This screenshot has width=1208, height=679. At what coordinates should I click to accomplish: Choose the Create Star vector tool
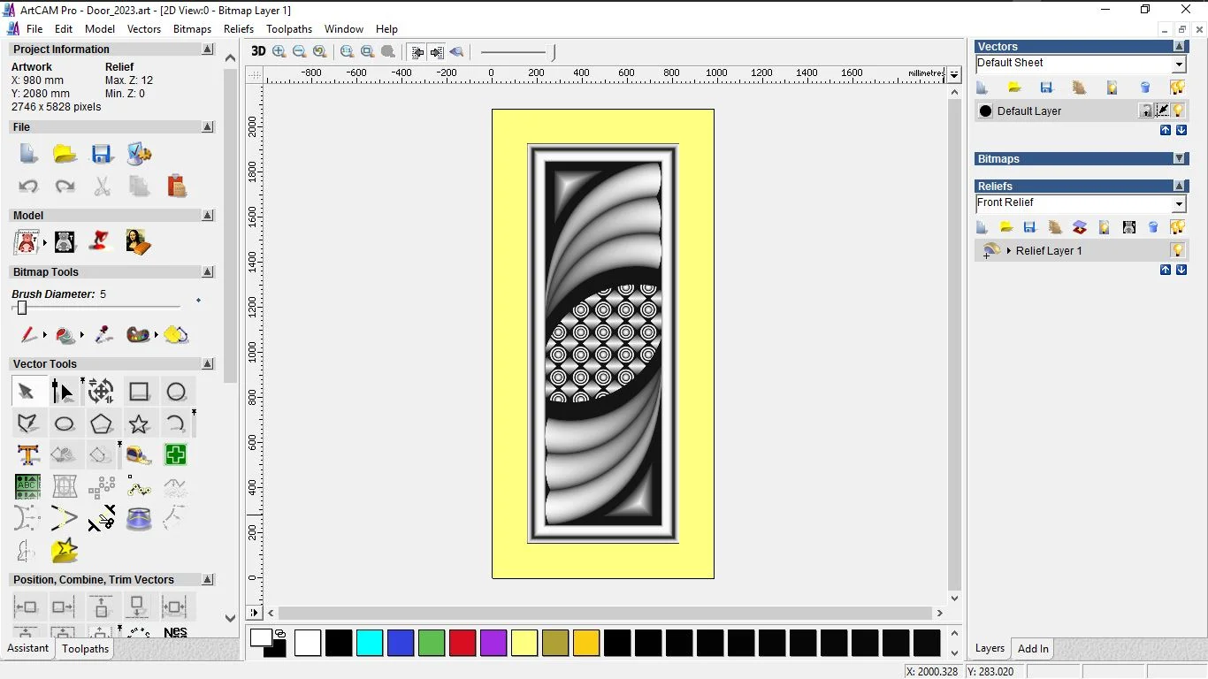tap(139, 424)
